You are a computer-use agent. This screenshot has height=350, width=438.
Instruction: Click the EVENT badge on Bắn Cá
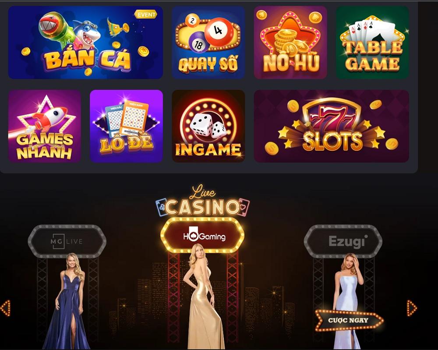[x=145, y=14]
